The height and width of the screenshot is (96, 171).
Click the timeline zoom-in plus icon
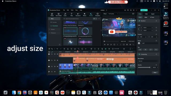pyautogui.click(x=124, y=49)
